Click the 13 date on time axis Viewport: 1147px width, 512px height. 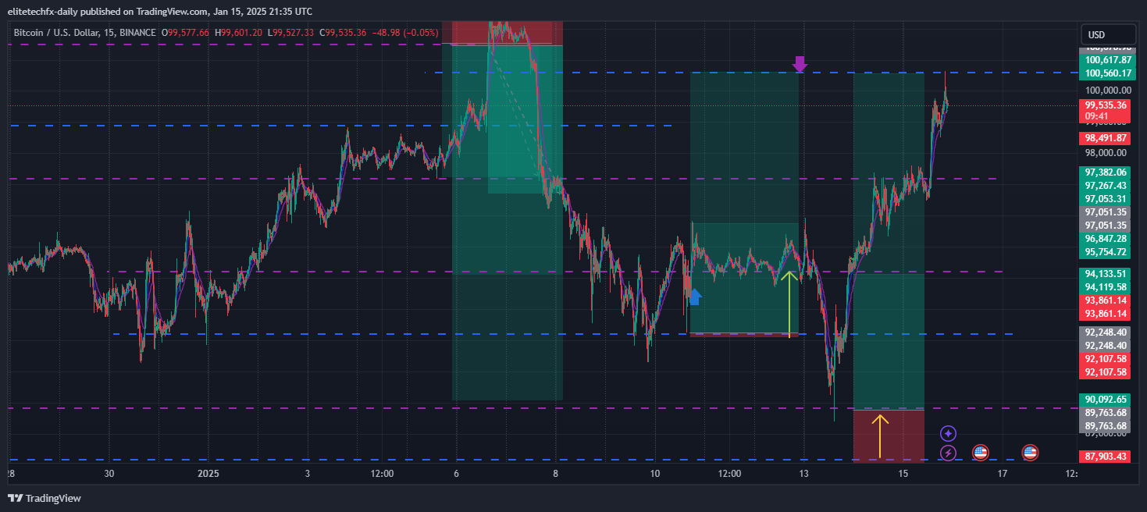(803, 474)
